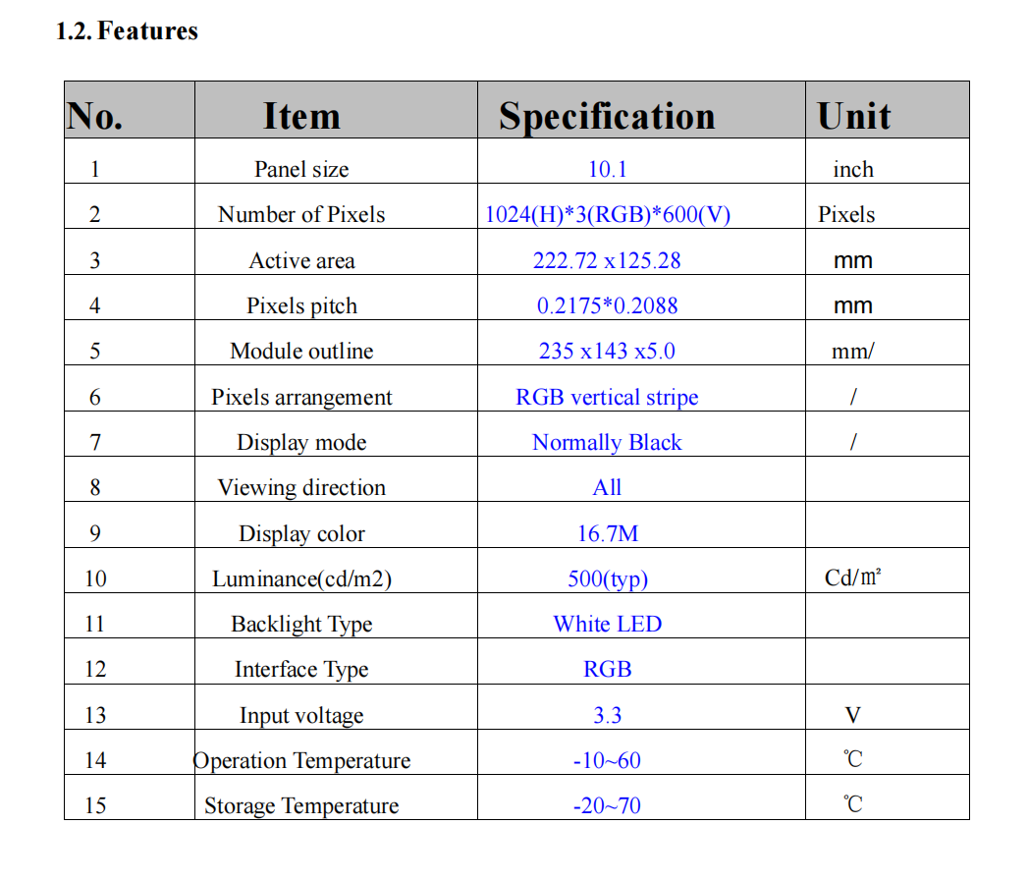This screenshot has width=1029, height=880.
Task: Click the luminance value 500(typ)
Action: (607, 578)
